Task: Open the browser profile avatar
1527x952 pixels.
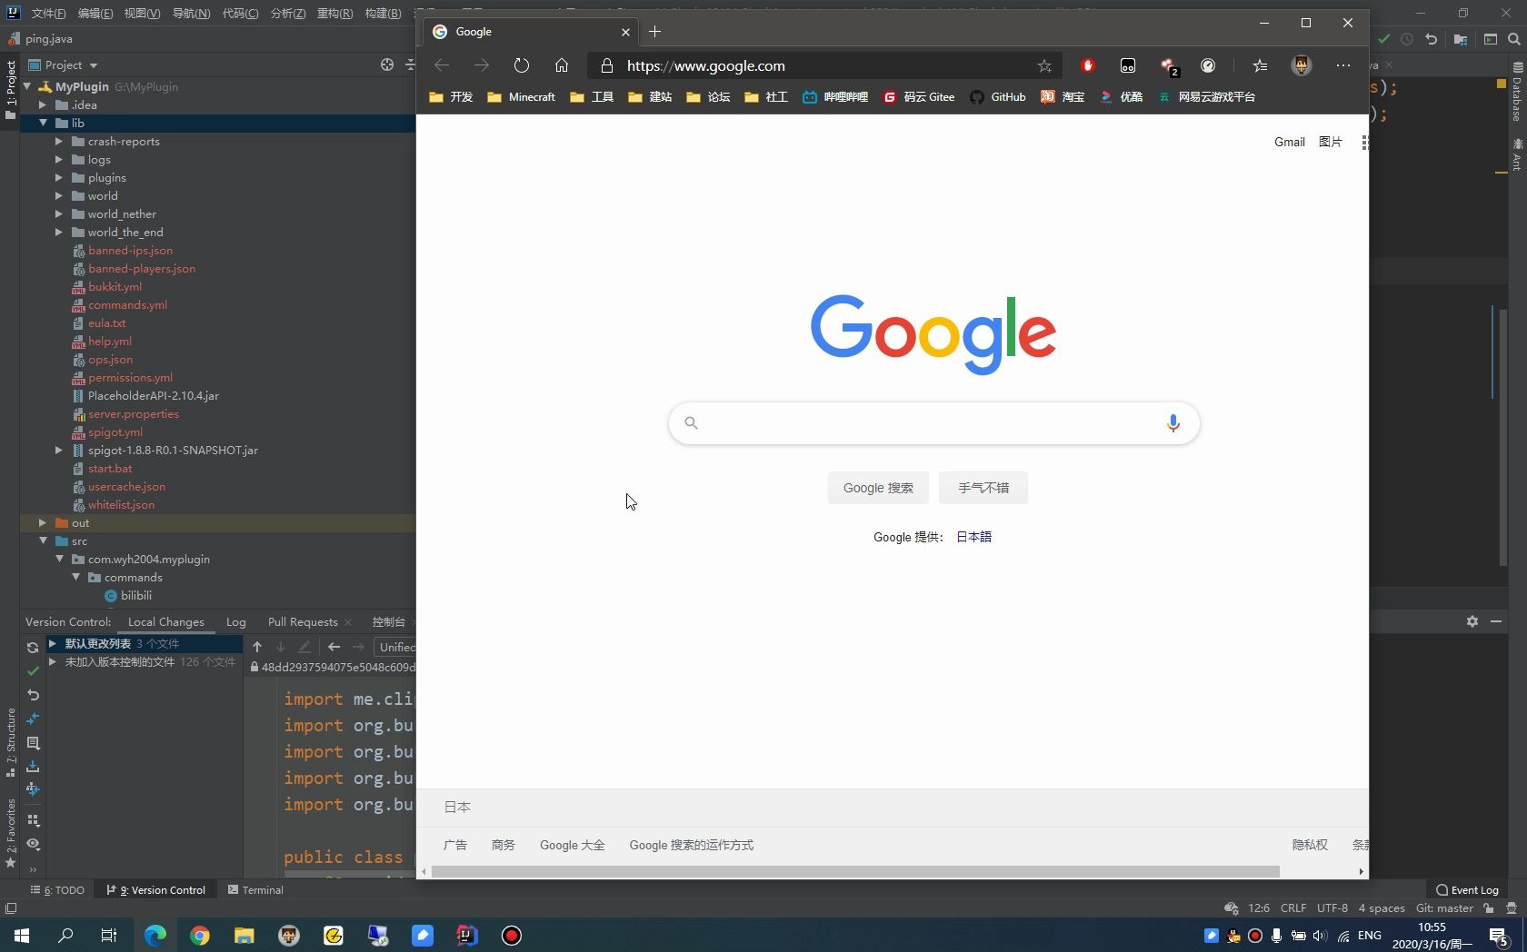Action: (1301, 65)
